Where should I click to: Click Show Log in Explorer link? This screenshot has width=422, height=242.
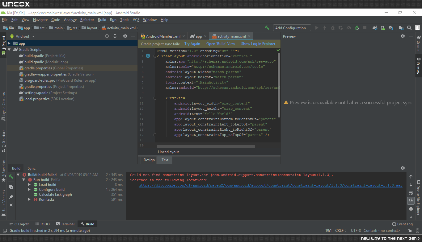(258, 44)
